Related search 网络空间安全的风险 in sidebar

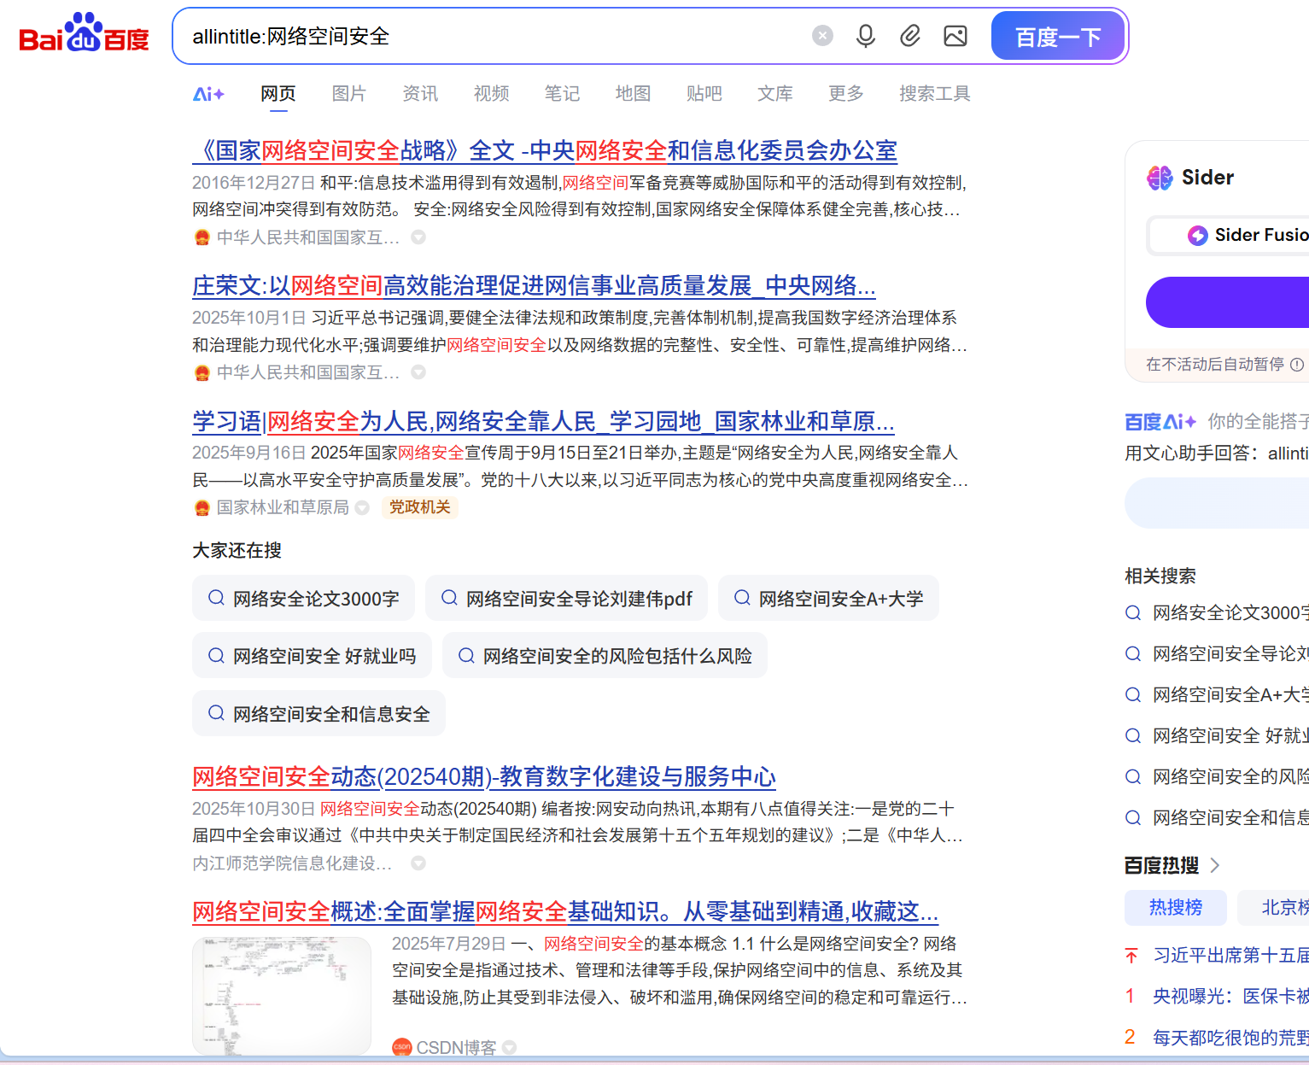coord(1217,777)
